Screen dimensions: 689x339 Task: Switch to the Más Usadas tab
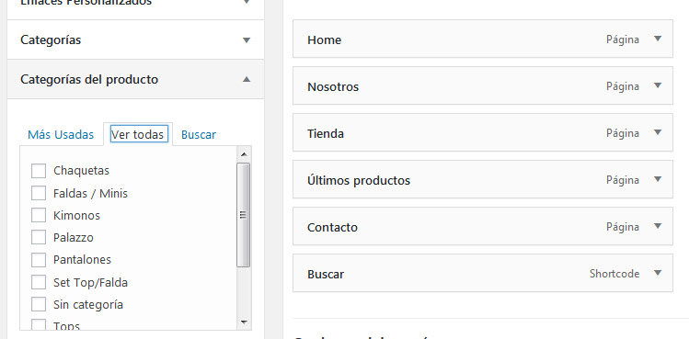click(61, 135)
